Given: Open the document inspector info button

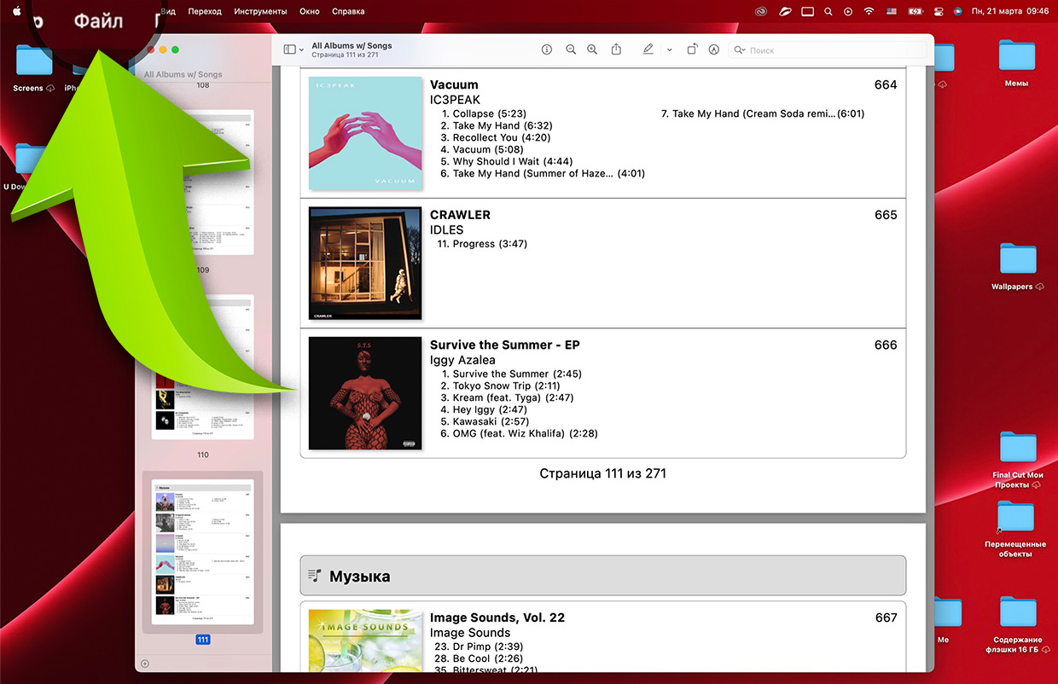Looking at the screenshot, I should 547,50.
